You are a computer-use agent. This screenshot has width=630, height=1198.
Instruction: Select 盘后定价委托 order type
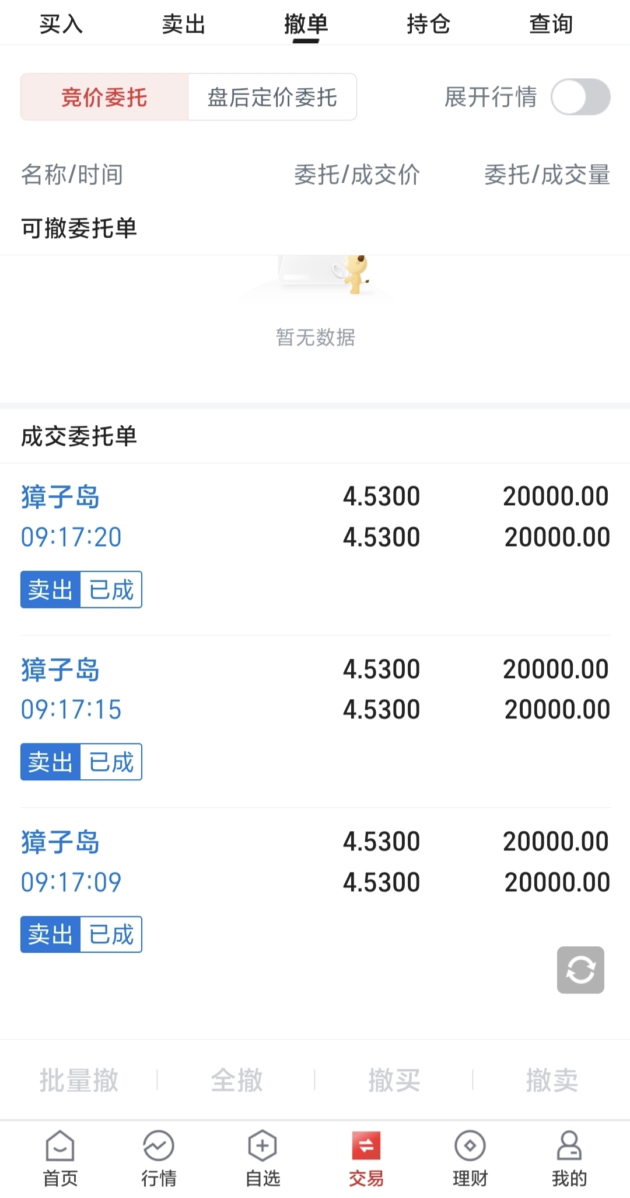(272, 97)
